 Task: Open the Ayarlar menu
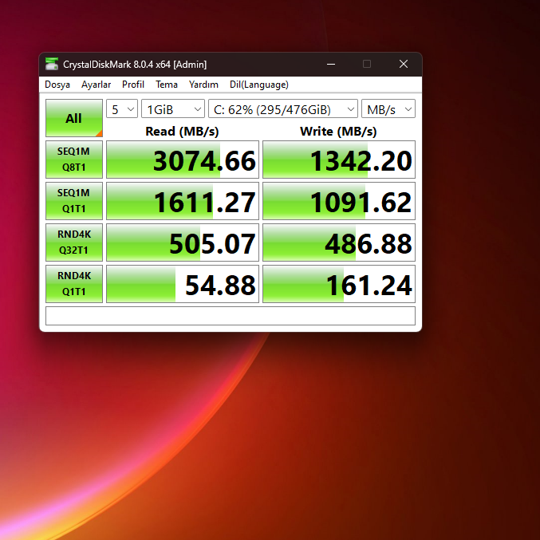96,85
